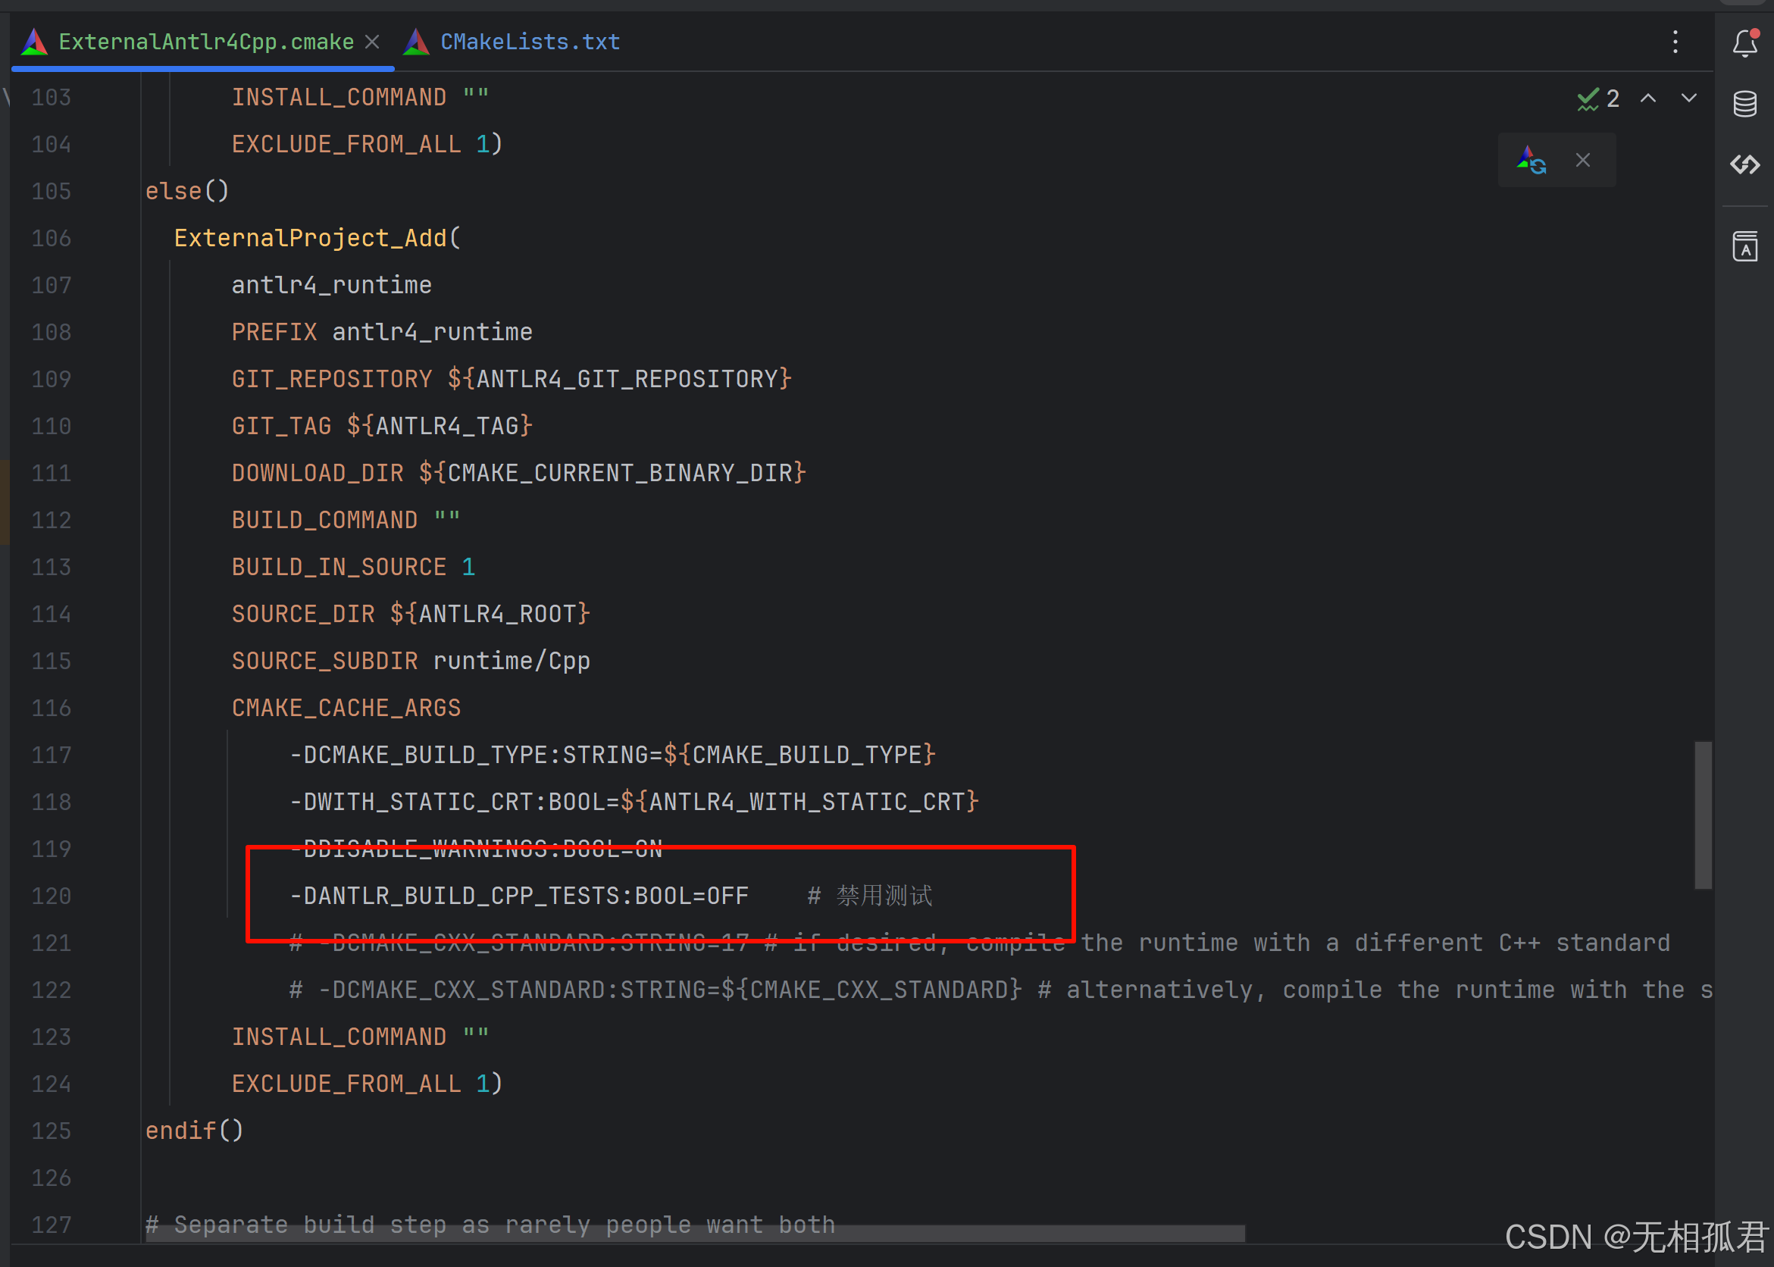The image size is (1774, 1267).
Task: Click the CMake logo on CMakeLists.txt tab
Action: click(416, 41)
